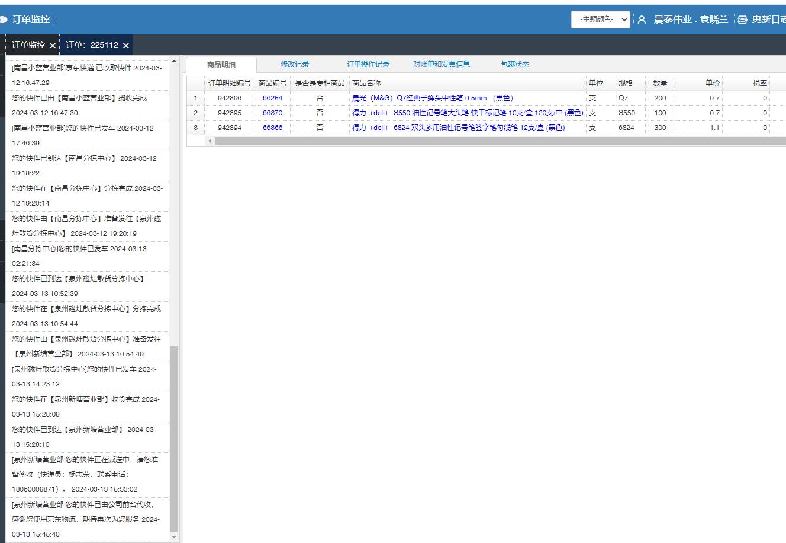Open the 对账单和发票信息 tab
786x543 pixels.
pyautogui.click(x=442, y=64)
